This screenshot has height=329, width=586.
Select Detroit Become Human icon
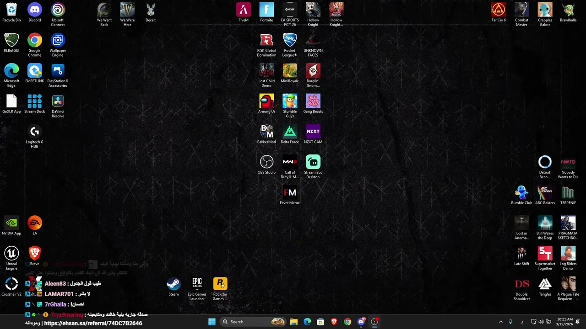[x=545, y=167]
